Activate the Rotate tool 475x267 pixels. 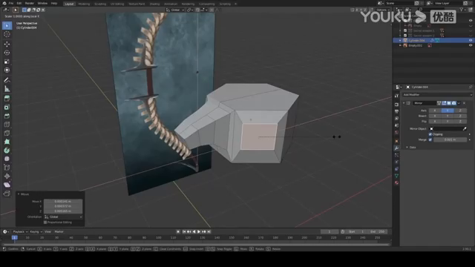click(7, 53)
